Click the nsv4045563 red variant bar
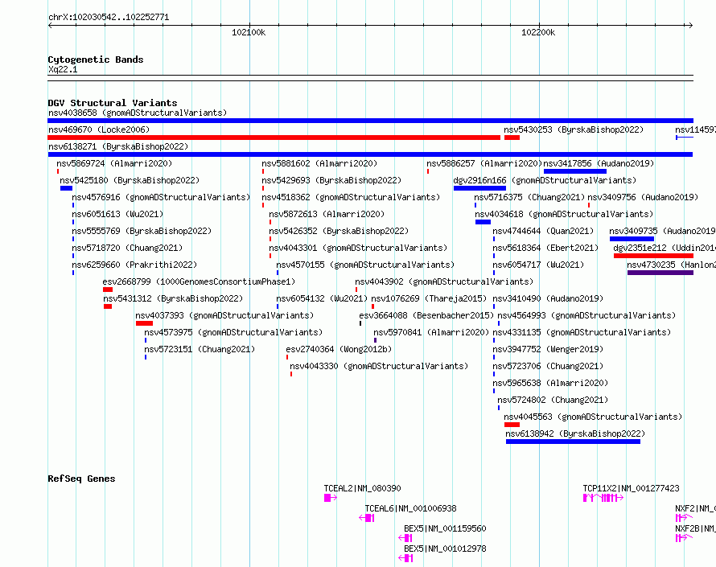This screenshot has width=716, height=567. tap(512, 425)
